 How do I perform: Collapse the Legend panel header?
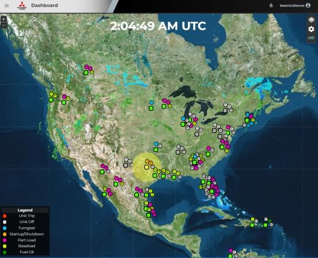pos(25,210)
